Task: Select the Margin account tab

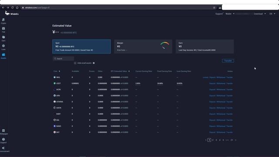Action: 143,47
